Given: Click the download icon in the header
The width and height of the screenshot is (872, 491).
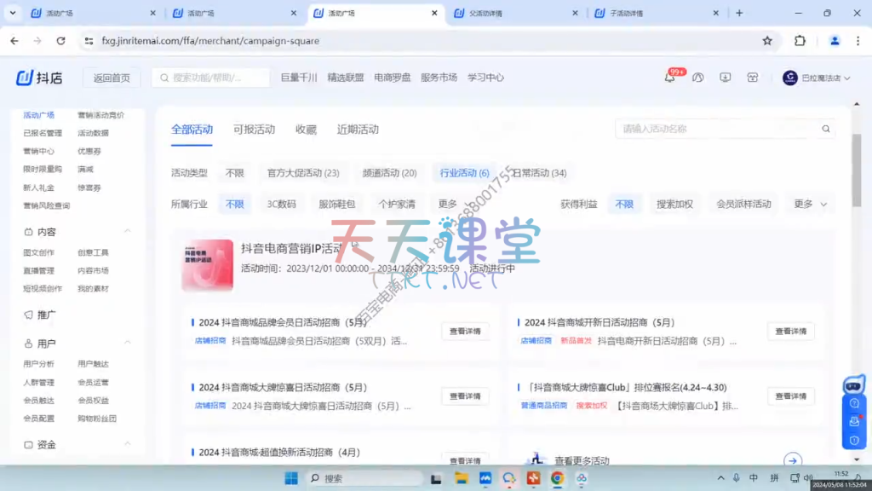Looking at the screenshot, I should [x=725, y=78].
